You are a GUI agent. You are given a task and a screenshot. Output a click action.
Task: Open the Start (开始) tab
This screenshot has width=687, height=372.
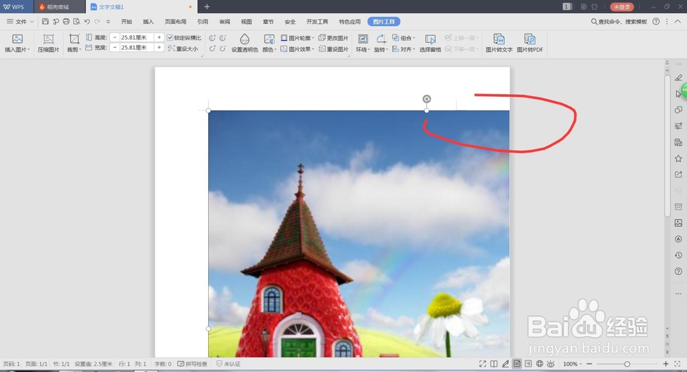click(126, 21)
